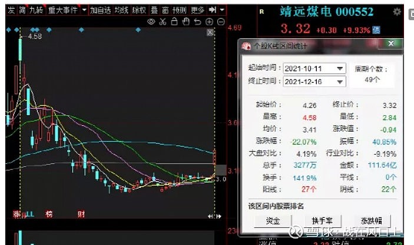Click the 均价 value 3.41
This screenshot has height=245, width=414.
(x=309, y=130)
